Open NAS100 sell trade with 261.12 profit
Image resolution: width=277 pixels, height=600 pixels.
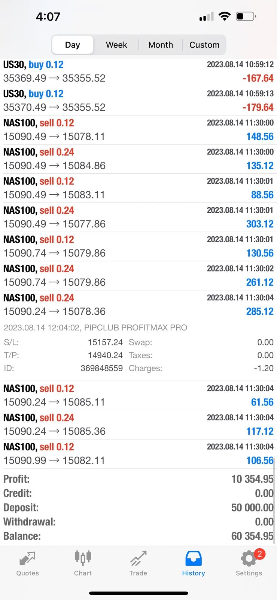tap(138, 276)
